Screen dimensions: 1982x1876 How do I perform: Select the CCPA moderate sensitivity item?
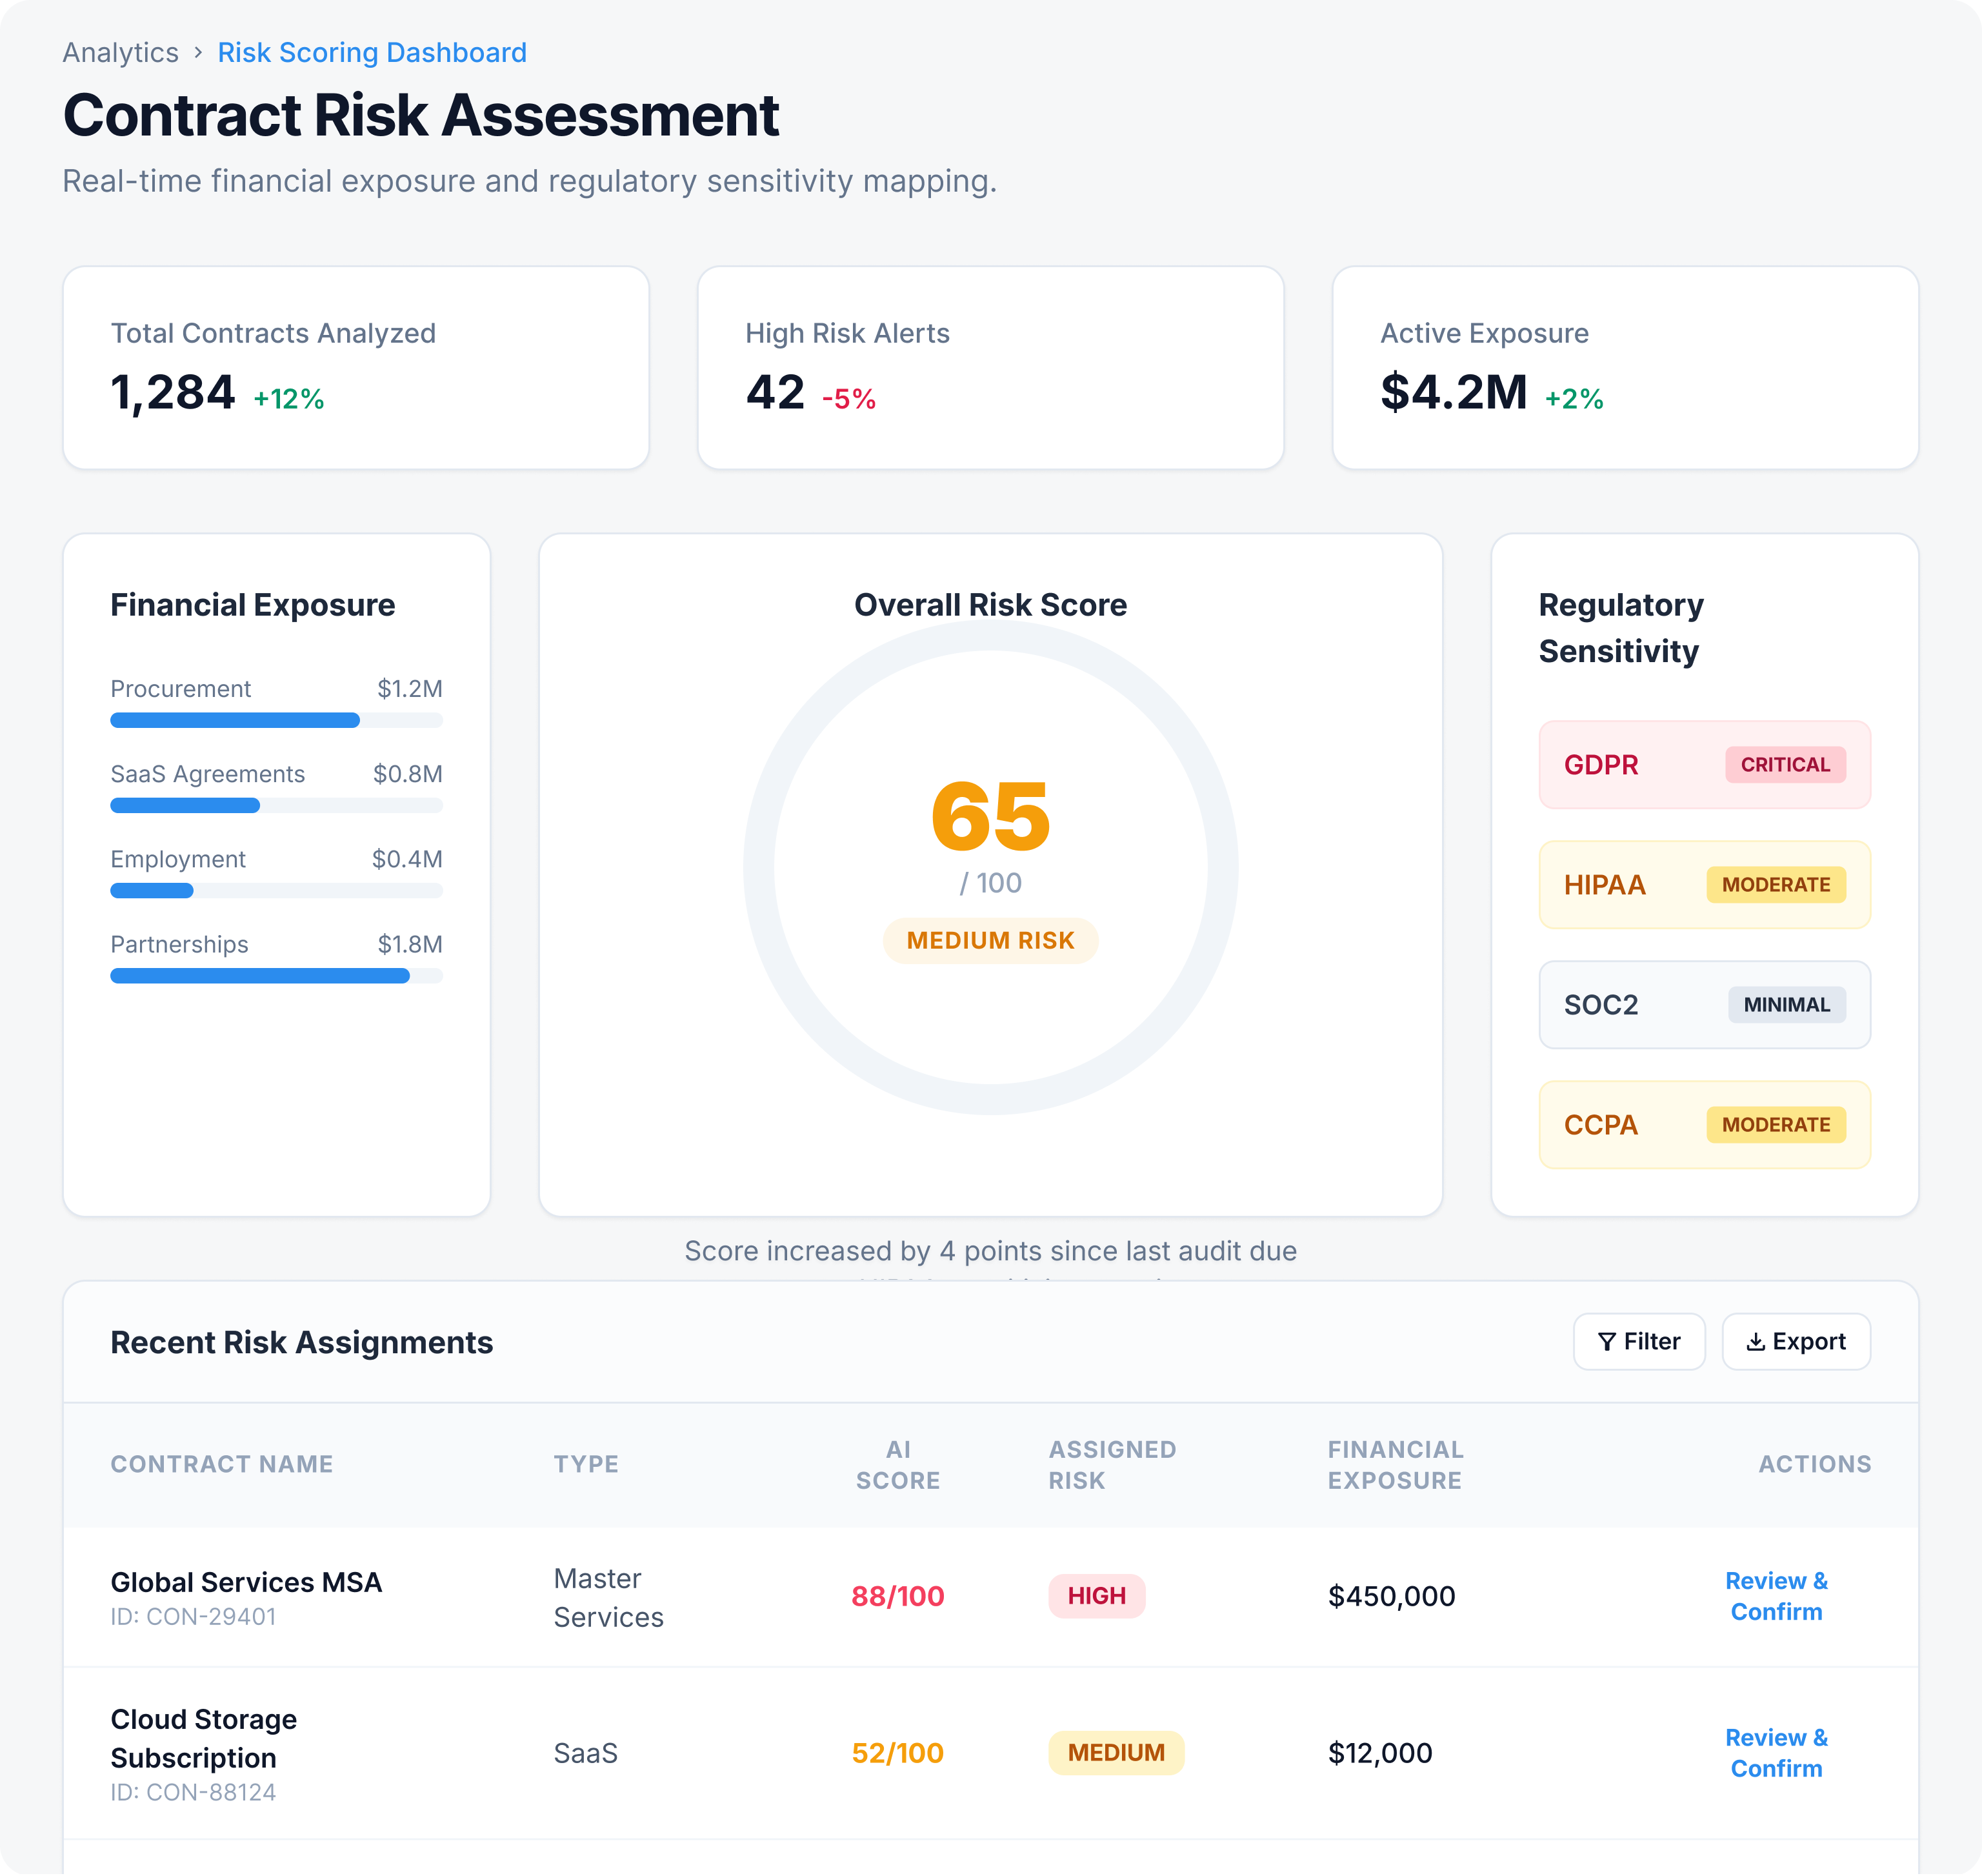coord(1704,1125)
